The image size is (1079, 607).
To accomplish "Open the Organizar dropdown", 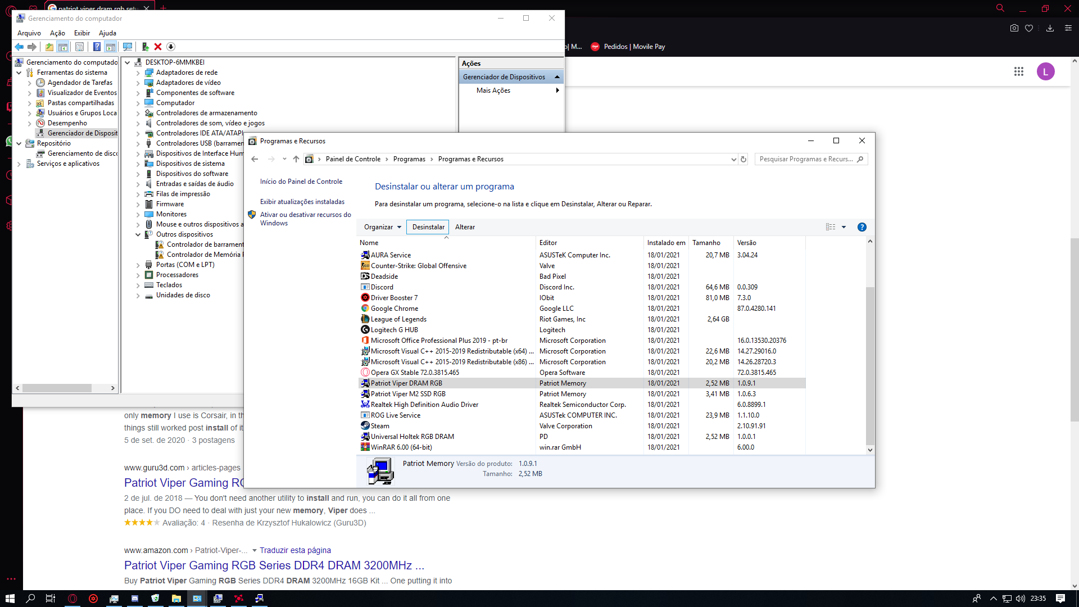I will click(x=383, y=227).
